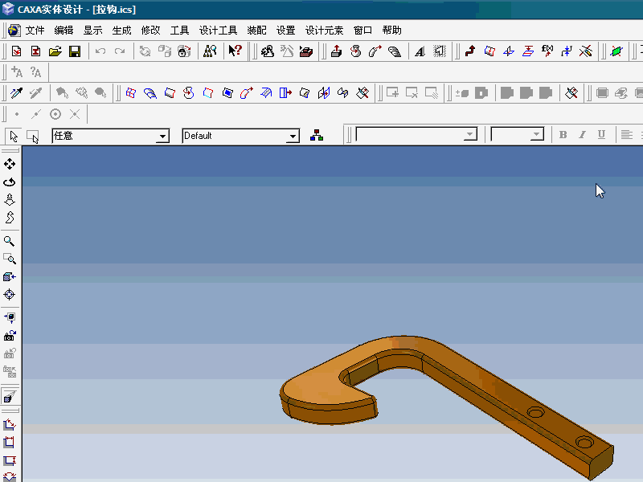643x482 pixels.
Task: Click the walk camera tool
Action: 10,217
